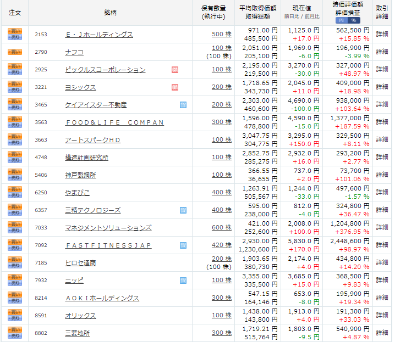395x342 pixels.
Task: Click the 買い buy button for 4748 構造計画研究所
Action: [x=15, y=154]
